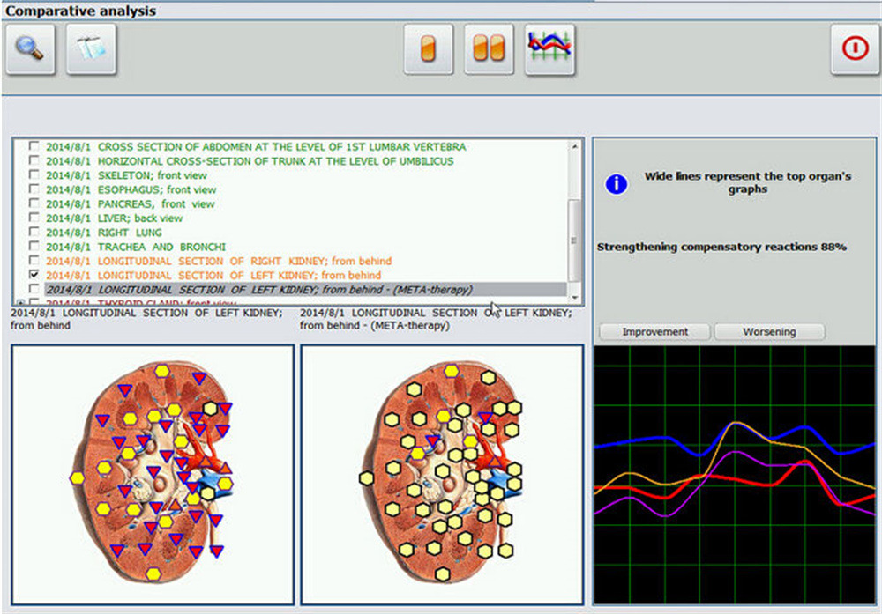882x614 pixels.
Task: Click the blue information icon
Action: (616, 183)
